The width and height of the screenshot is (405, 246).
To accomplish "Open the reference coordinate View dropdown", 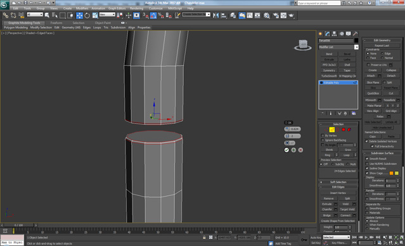I will click(107, 15).
